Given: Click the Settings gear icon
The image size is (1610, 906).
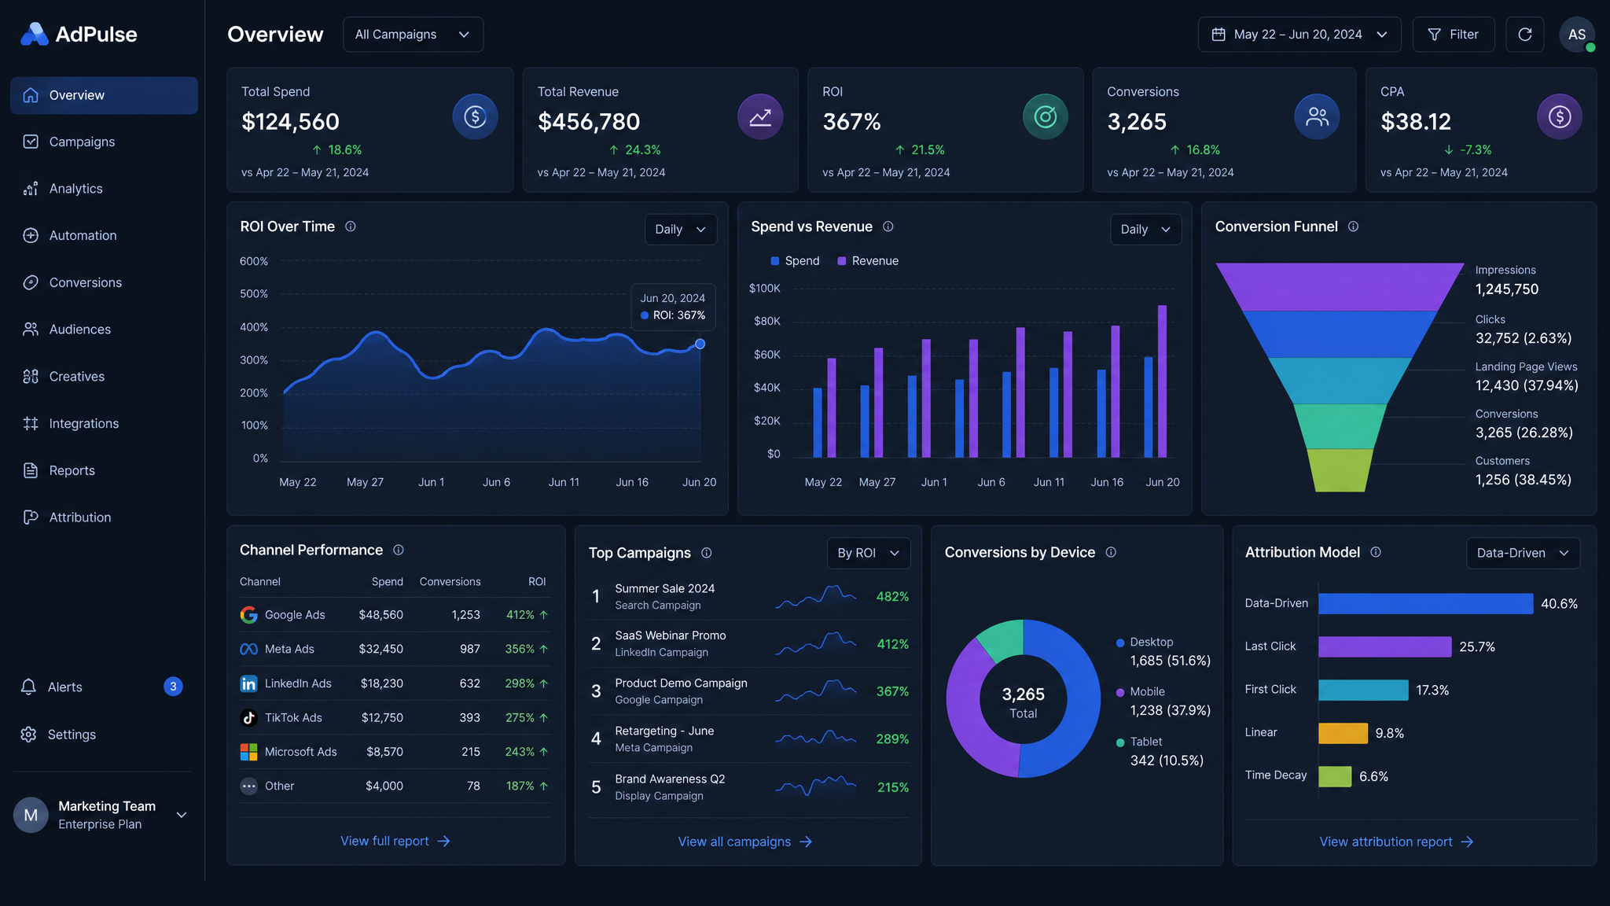Looking at the screenshot, I should point(29,734).
